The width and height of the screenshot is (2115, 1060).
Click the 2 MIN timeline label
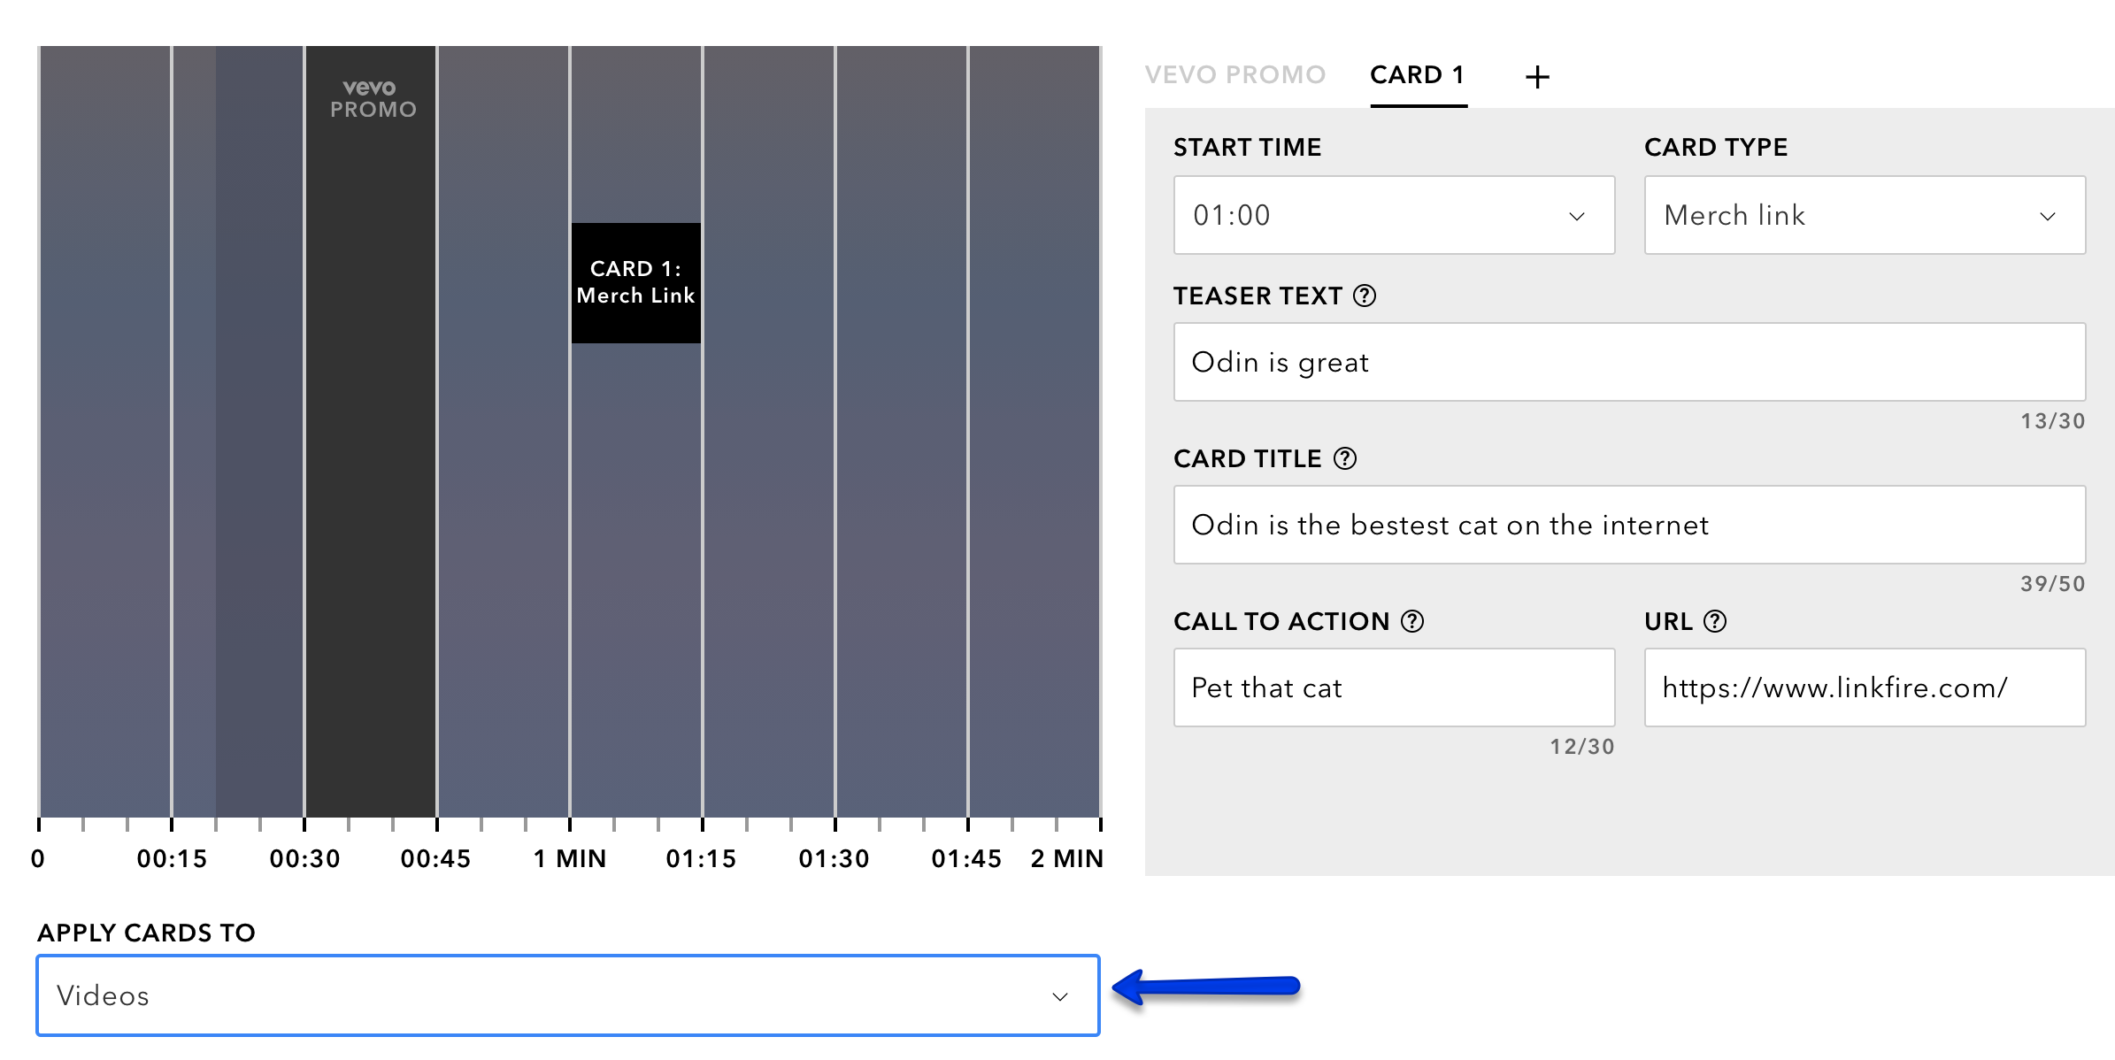(1067, 858)
